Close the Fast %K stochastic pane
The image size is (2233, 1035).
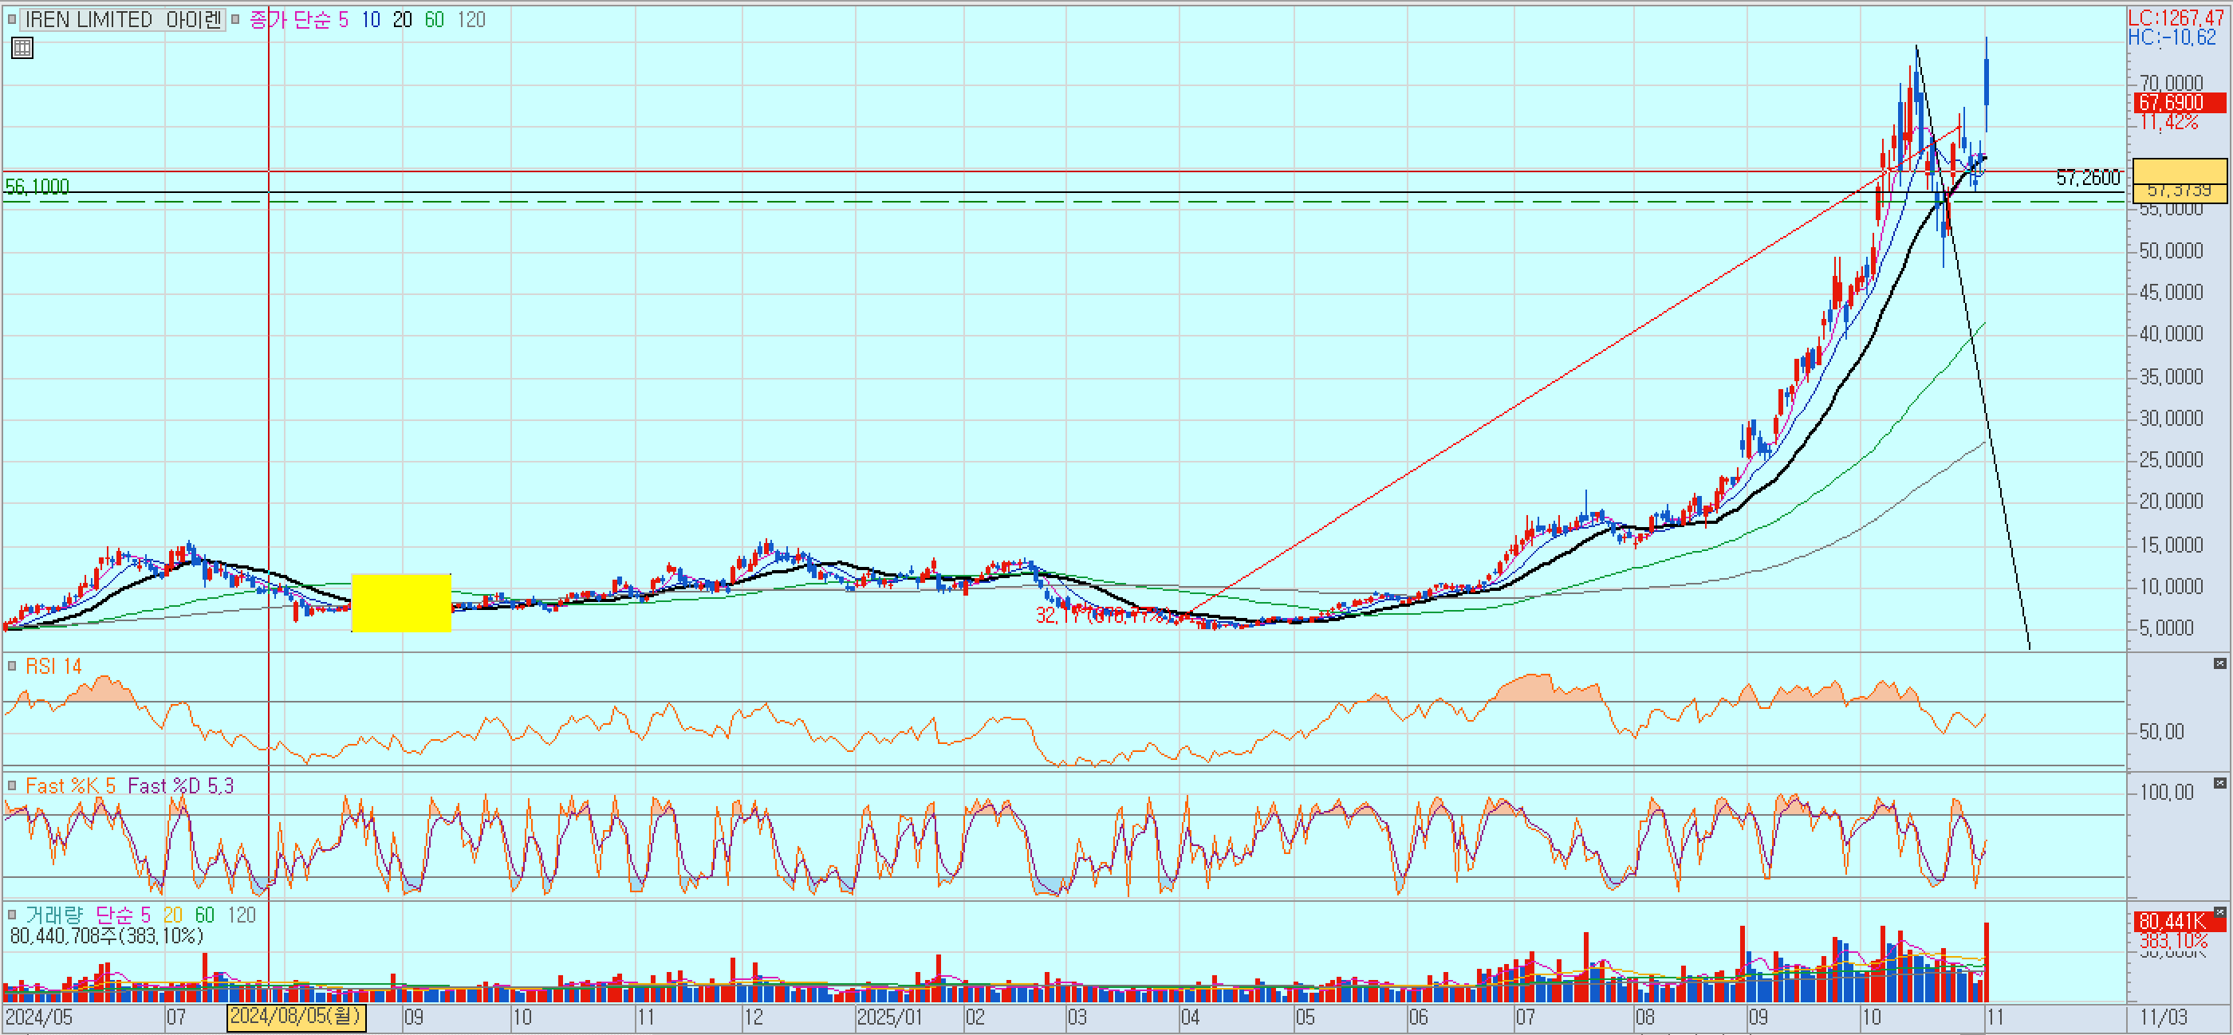(x=2219, y=783)
